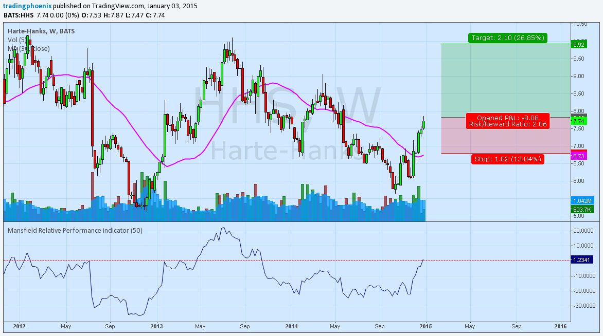603x336 pixels.
Task: Click the 9.50 price axis label
Action: tap(579, 59)
